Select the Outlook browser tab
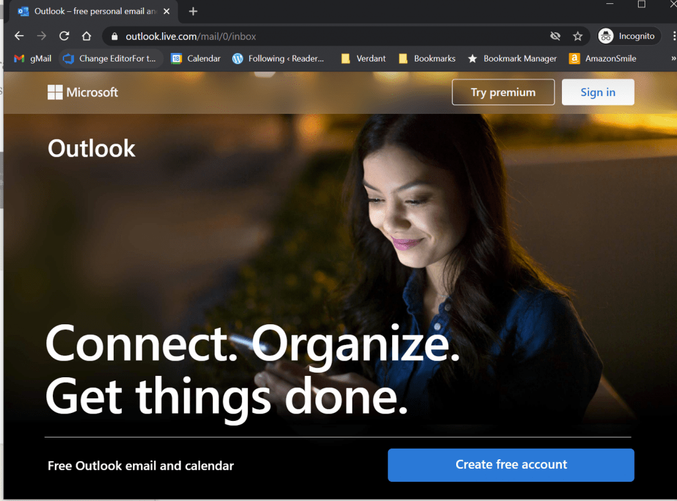 click(x=89, y=11)
